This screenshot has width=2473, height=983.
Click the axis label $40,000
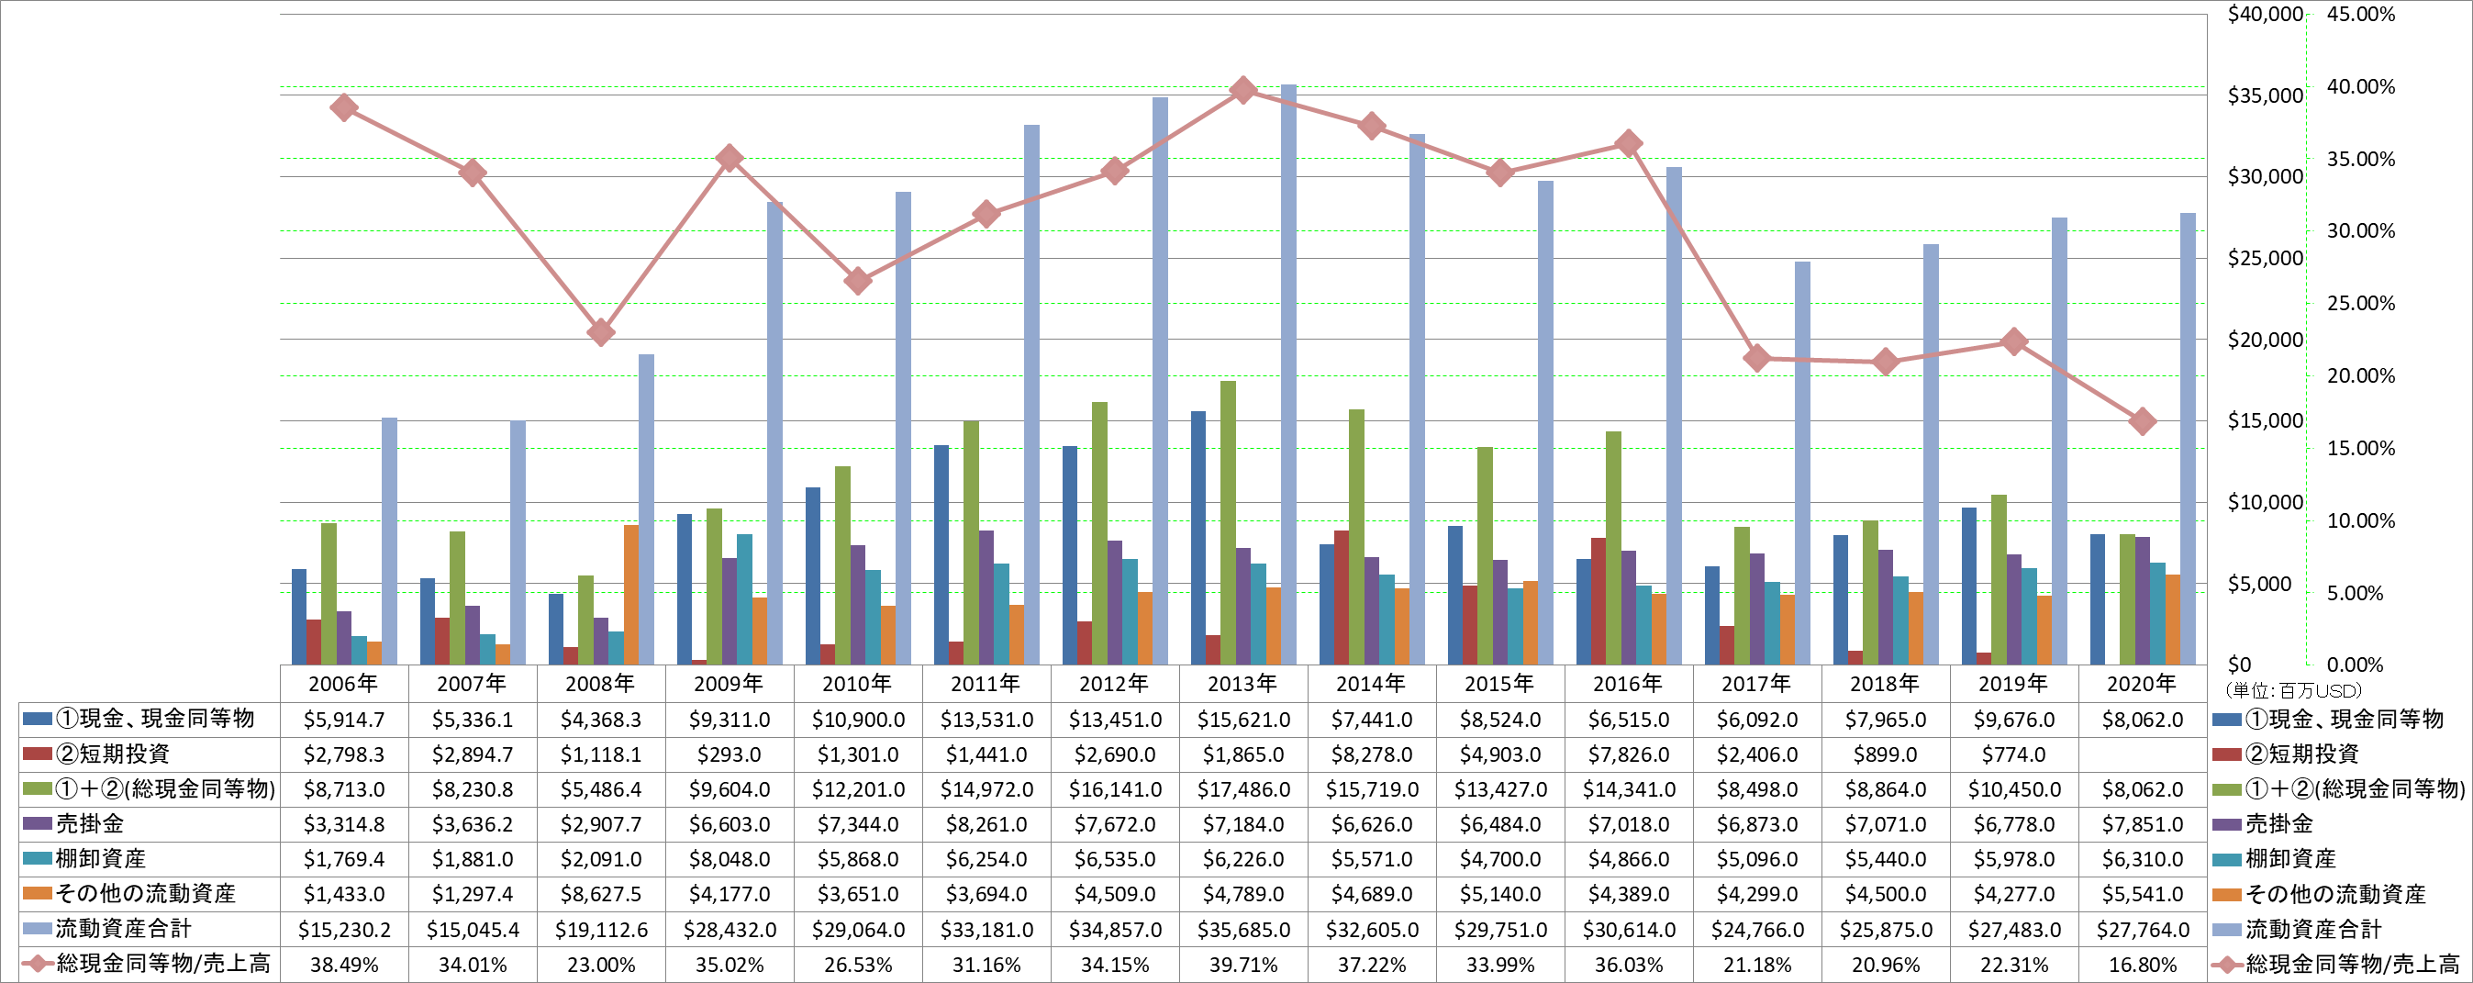(x=2266, y=15)
